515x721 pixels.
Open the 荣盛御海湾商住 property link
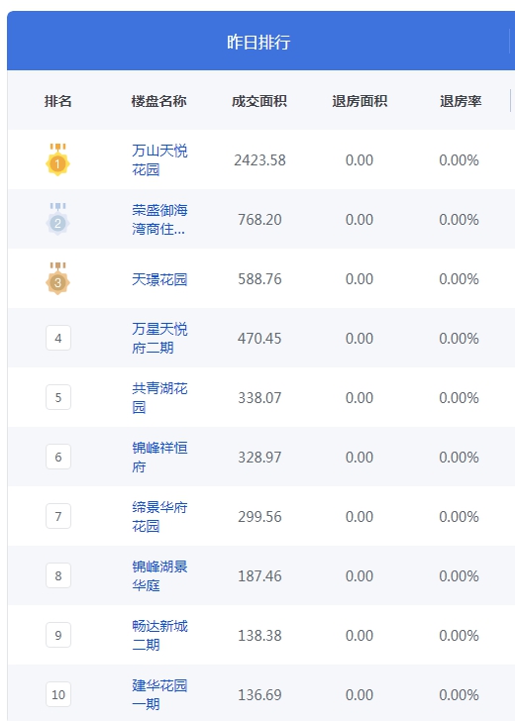(x=159, y=219)
